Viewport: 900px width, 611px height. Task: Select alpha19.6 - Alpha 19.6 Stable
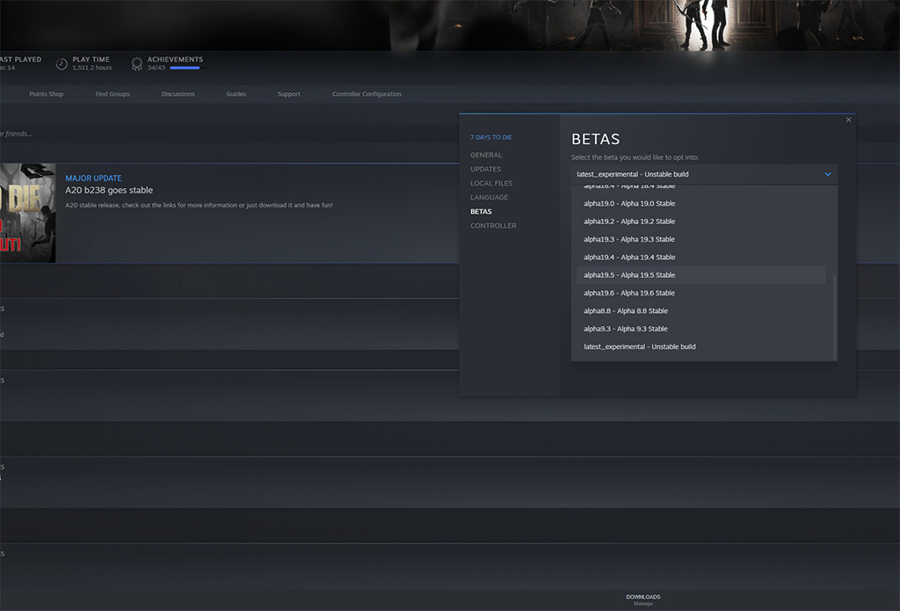(700, 293)
